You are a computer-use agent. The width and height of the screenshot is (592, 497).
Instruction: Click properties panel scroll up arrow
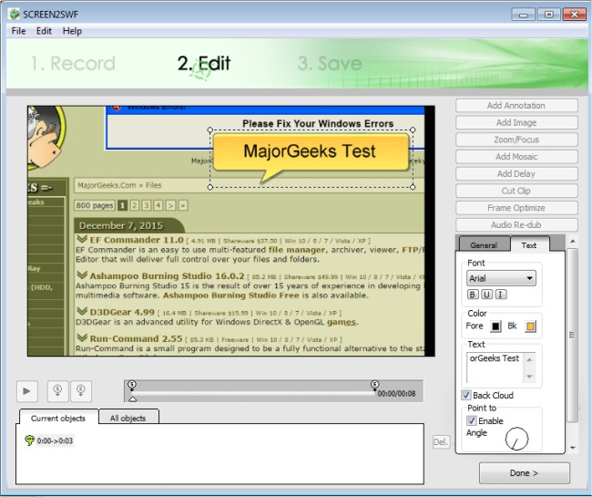(573, 241)
